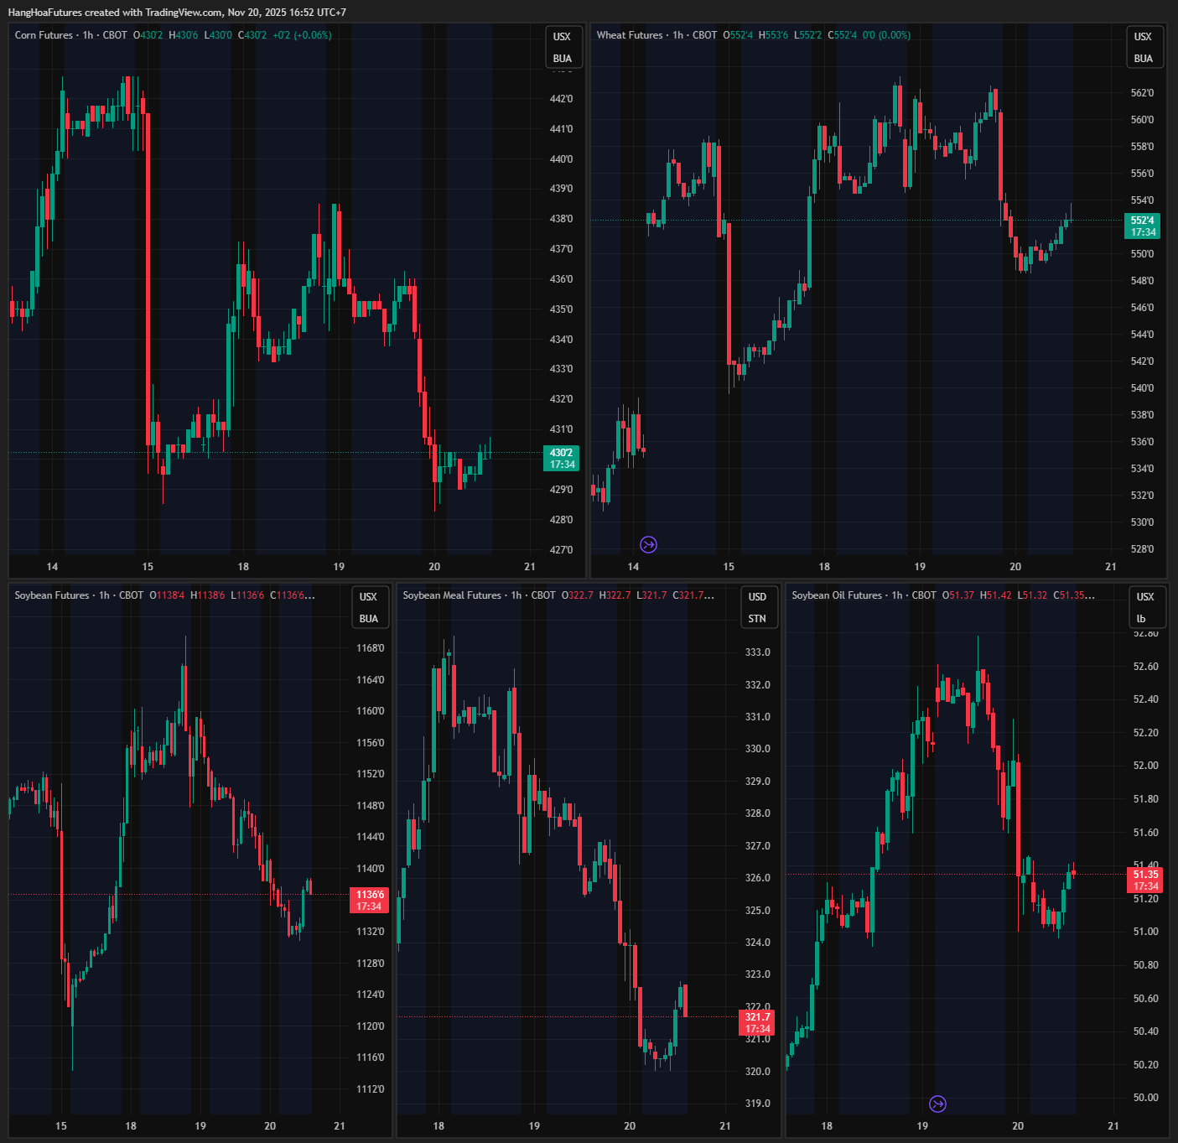This screenshot has height=1143, width=1178.
Task: Open the USX currency selector on Corn chart
Action: pyautogui.click(x=562, y=37)
